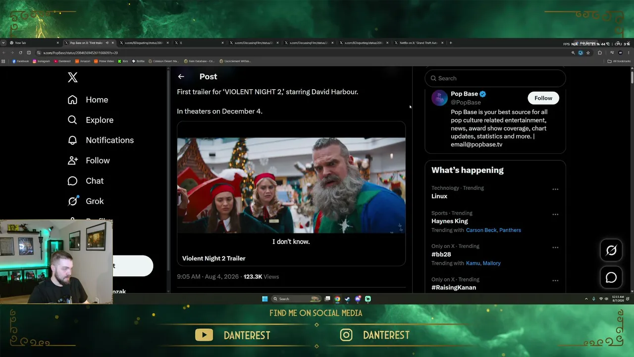Click the Windows taskbar Search box
Image resolution: width=634 pixels, height=357 pixels.
pos(297,299)
